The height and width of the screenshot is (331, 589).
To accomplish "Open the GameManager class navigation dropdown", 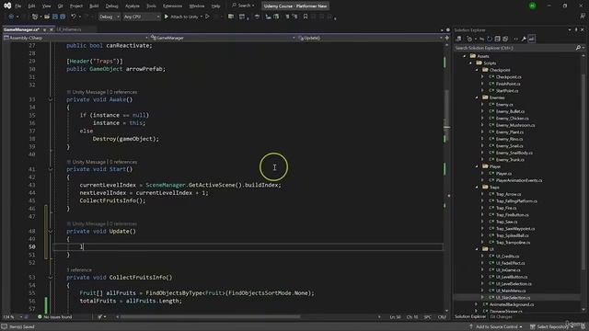I will tap(222, 38).
